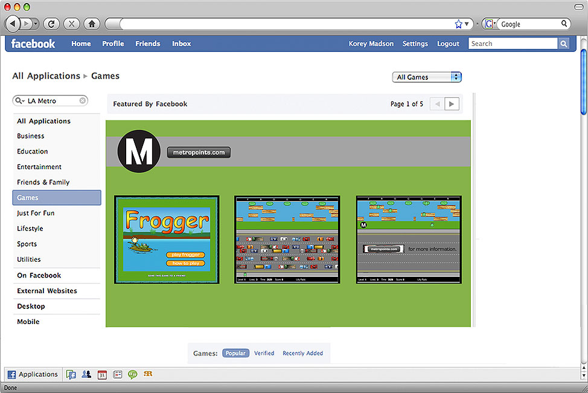The image size is (588, 393).
Task: Click the round Metro M logo
Action: tap(139, 152)
